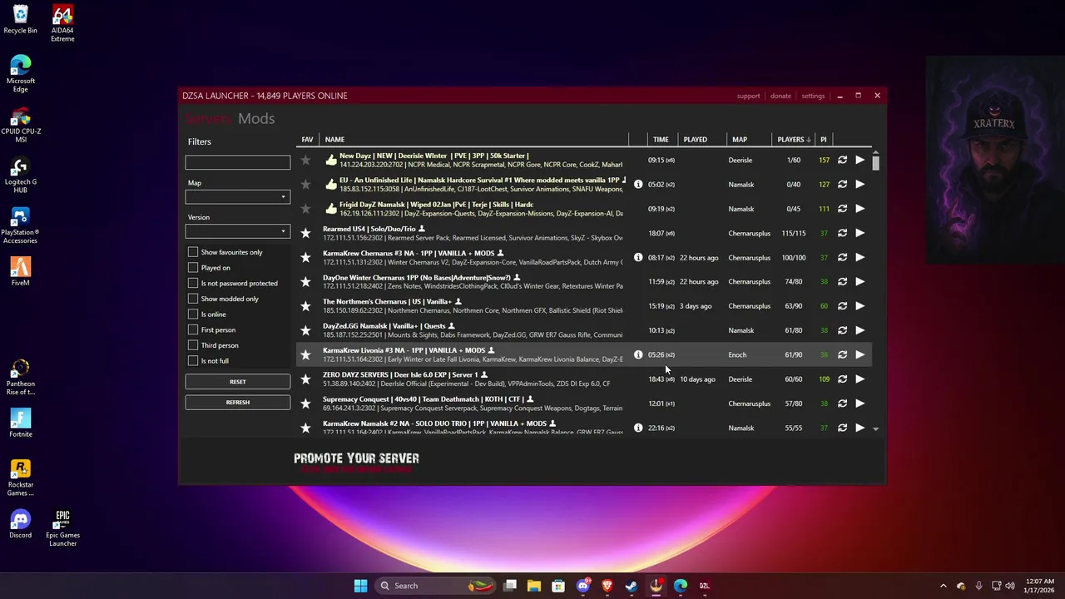Click thumbs-up icon on Frigid DayZ Namalsk server

click(331, 208)
